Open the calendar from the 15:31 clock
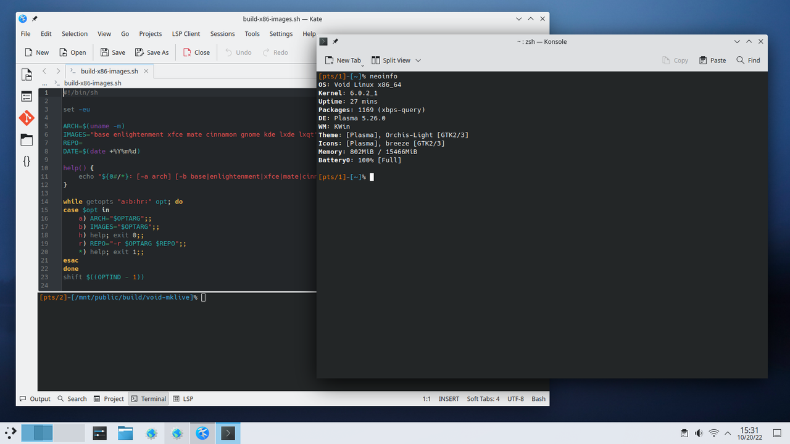Screen dimensions: 790x444 (749, 434)
